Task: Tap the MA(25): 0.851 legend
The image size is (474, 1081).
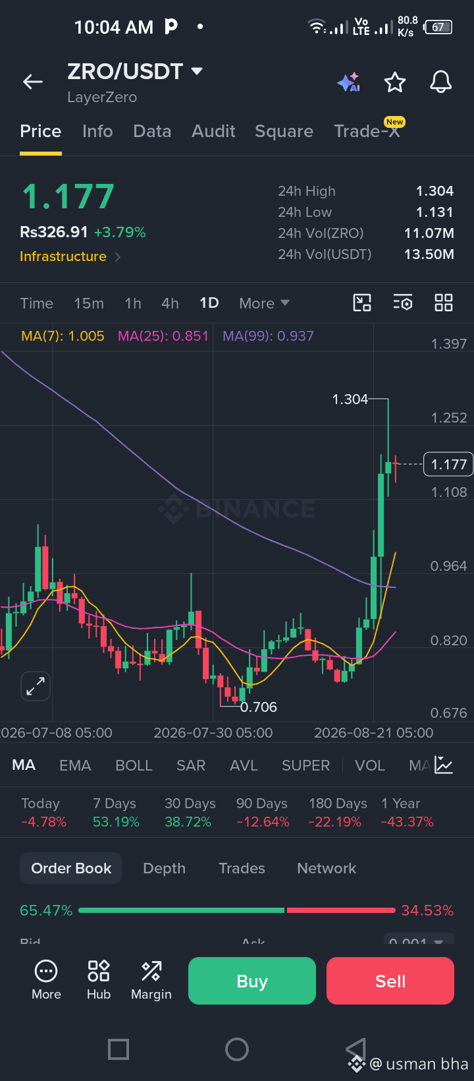Action: click(163, 336)
